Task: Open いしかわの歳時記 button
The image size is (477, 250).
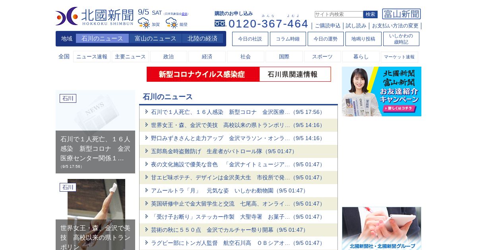Action: [401, 39]
